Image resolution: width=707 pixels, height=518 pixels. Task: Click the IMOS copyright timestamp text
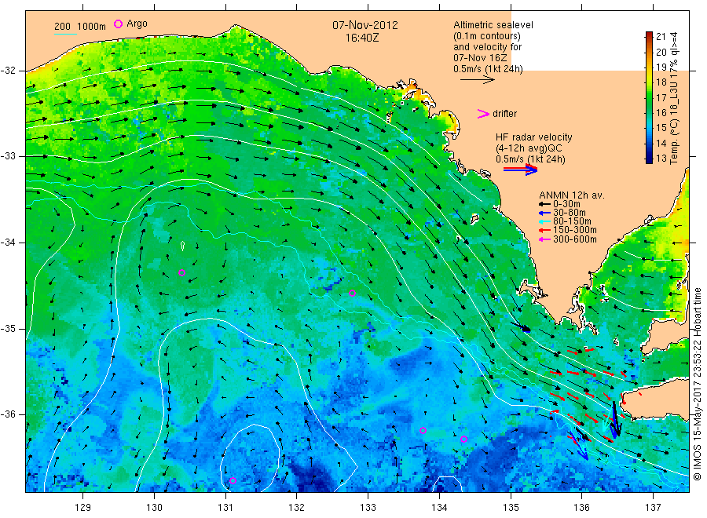[x=698, y=384]
